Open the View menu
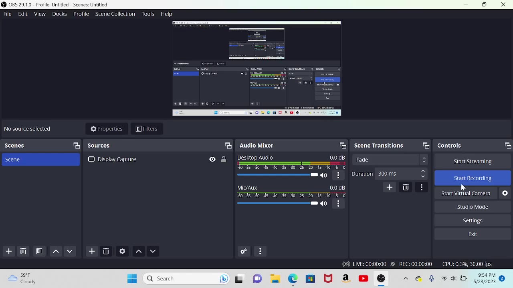513x288 pixels. (x=40, y=14)
